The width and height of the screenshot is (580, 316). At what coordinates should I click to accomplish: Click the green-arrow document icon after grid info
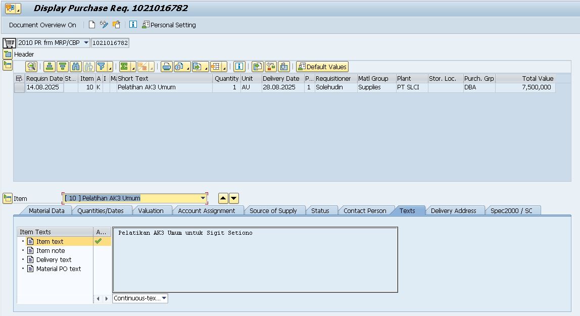(x=258, y=67)
